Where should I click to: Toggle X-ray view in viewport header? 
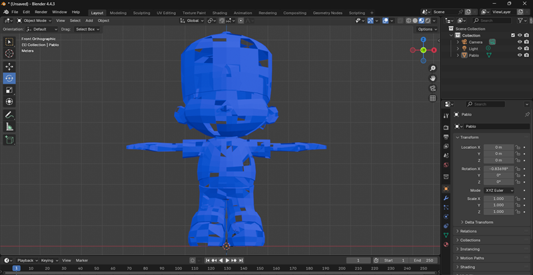pos(400,21)
